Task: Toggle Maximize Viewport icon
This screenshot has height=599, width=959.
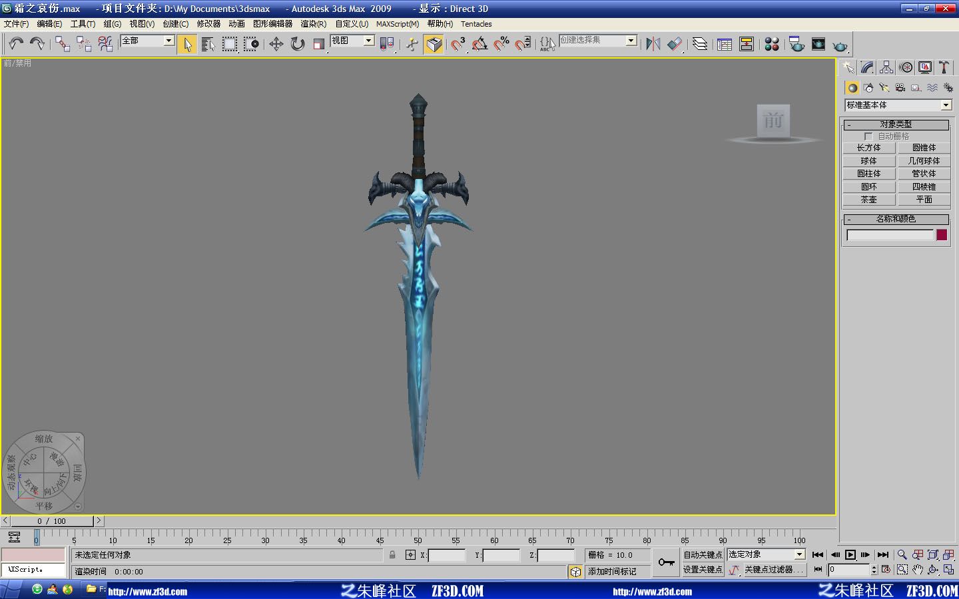Action: pyautogui.click(x=949, y=570)
